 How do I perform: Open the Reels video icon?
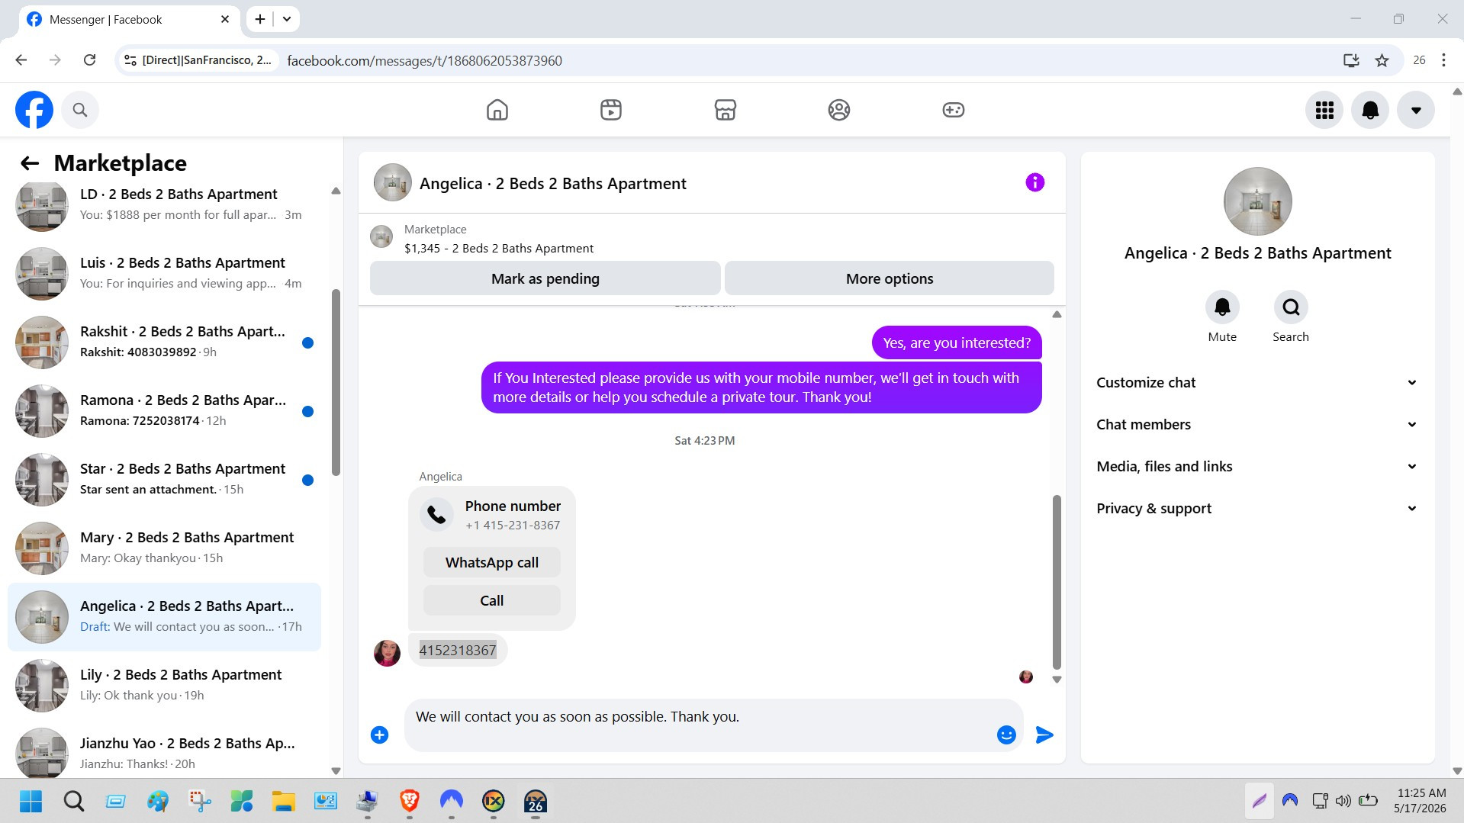tap(611, 110)
